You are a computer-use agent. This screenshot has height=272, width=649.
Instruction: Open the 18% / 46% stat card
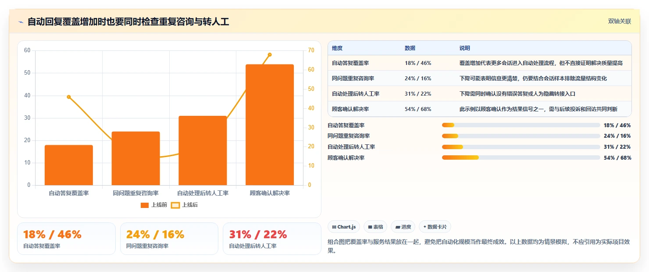[66, 239]
